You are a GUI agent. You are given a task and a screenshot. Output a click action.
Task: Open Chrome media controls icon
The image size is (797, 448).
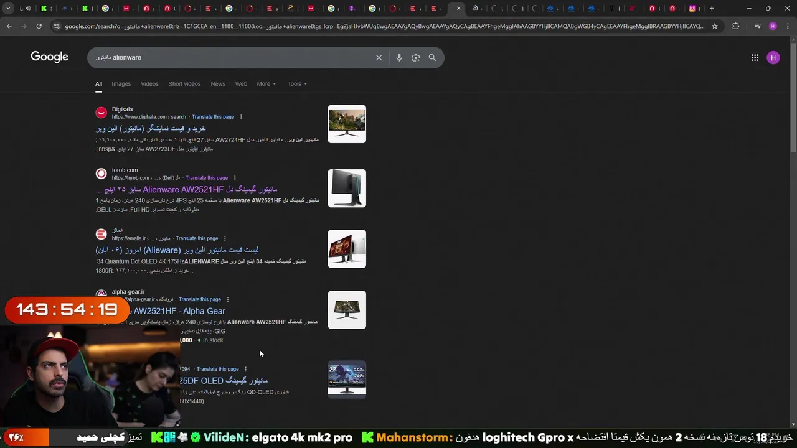coord(758,26)
